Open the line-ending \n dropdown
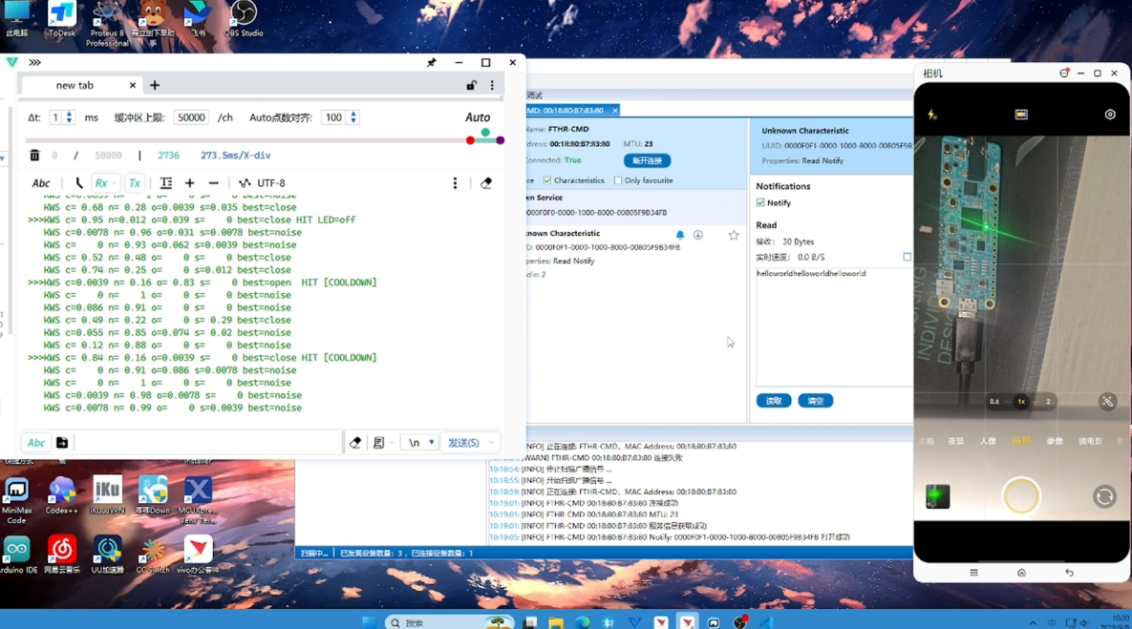 [x=421, y=443]
